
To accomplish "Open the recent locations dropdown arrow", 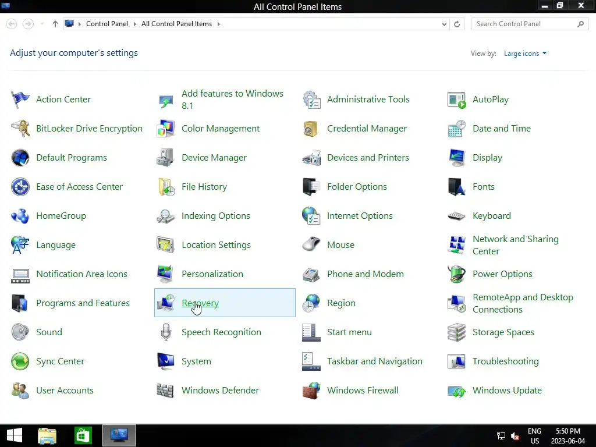I will tap(42, 24).
